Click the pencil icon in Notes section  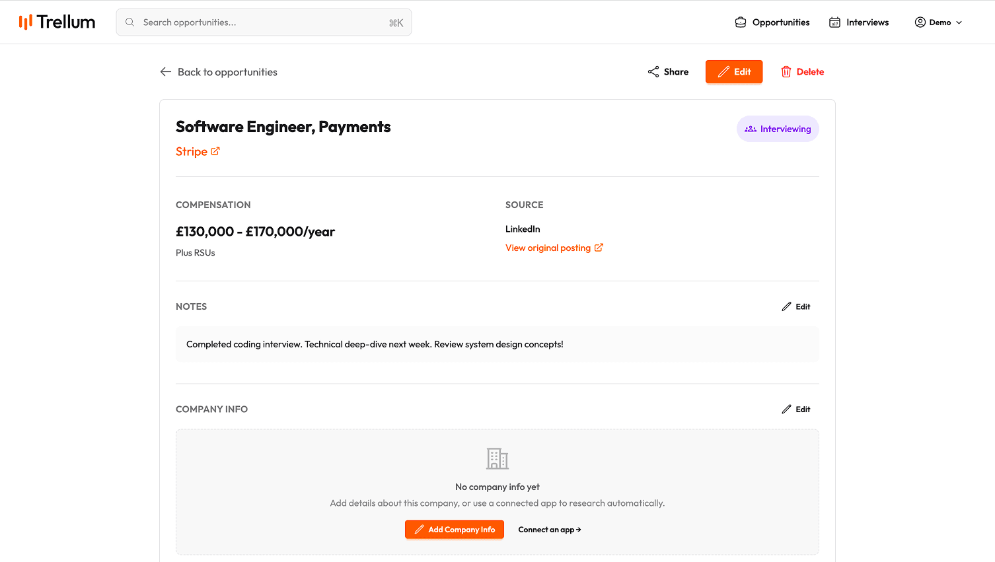pyautogui.click(x=786, y=306)
